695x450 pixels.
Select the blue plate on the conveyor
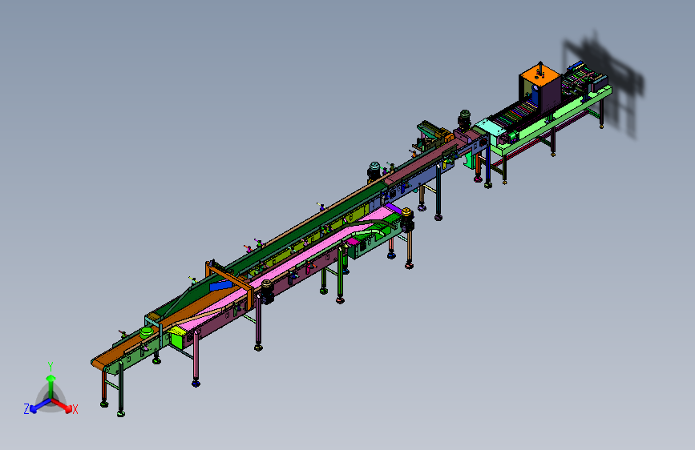(220, 286)
